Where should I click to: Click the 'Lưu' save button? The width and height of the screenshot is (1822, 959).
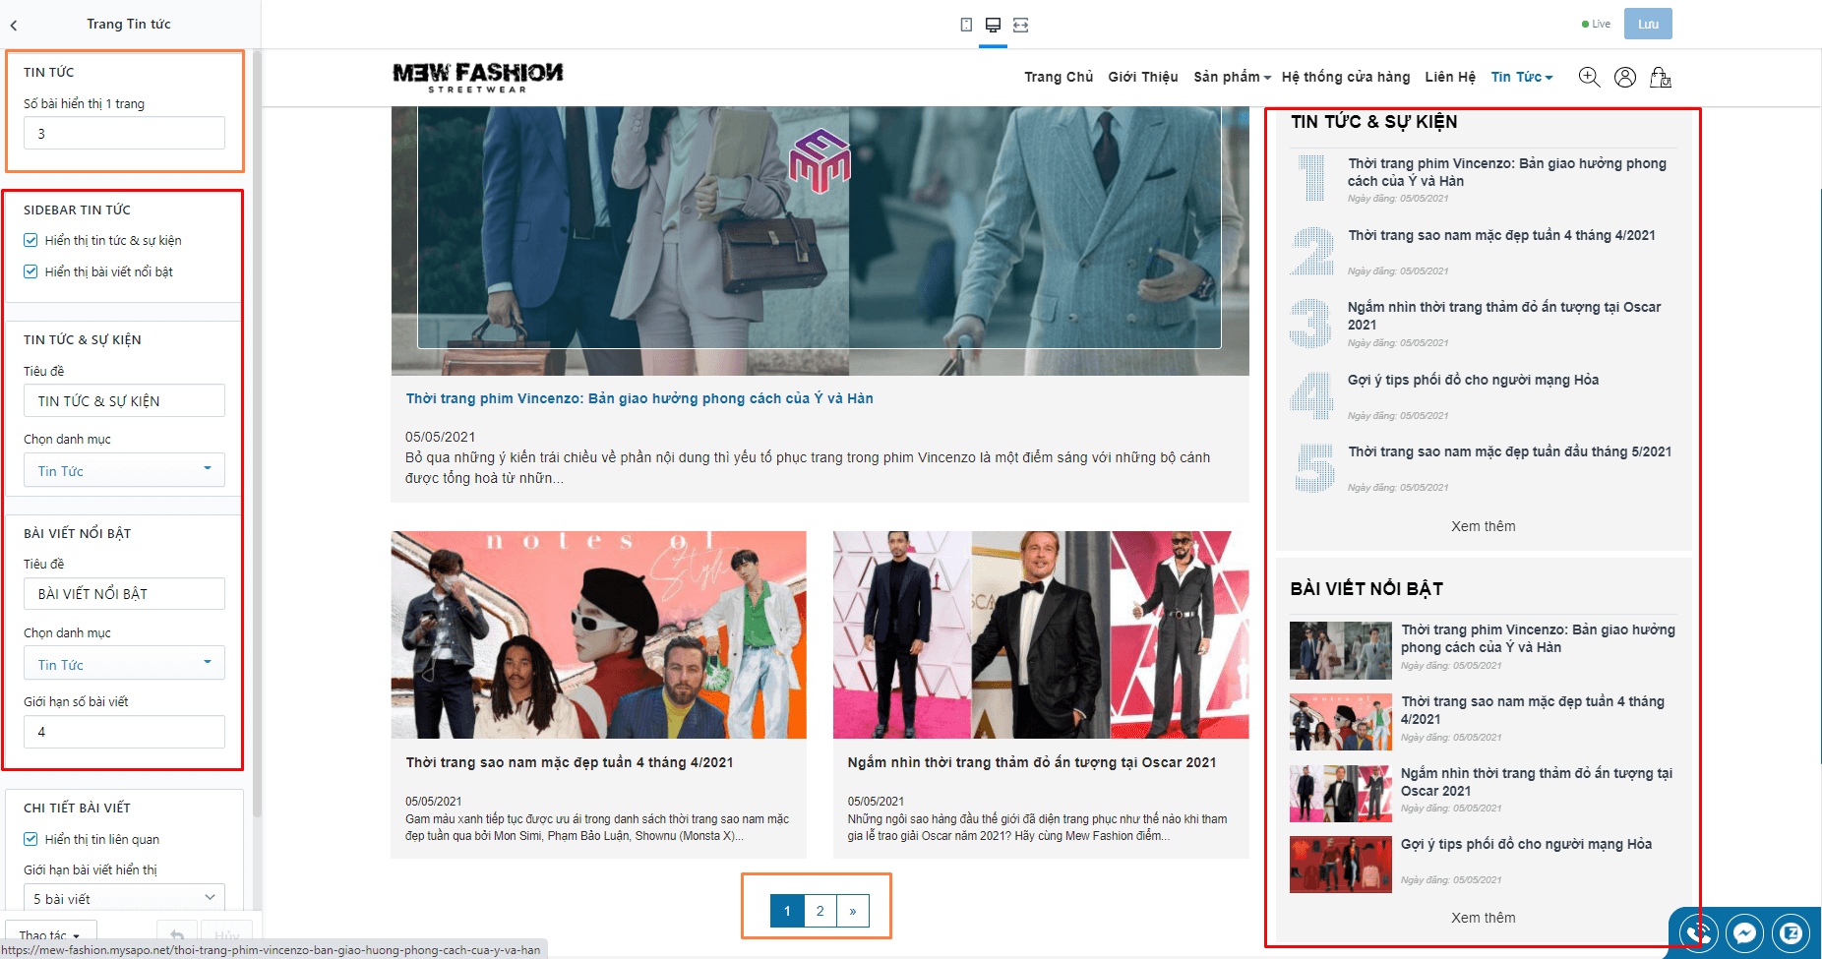1648,24
